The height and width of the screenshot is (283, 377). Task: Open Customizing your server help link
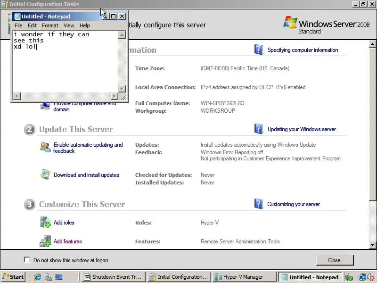(x=294, y=204)
